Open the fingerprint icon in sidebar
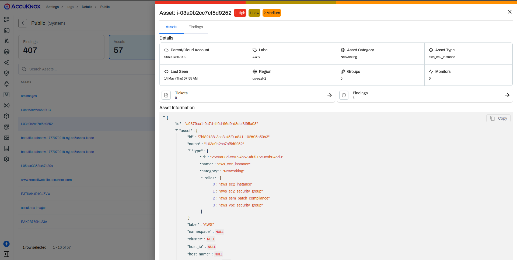Screen dimensions: 517x260 7,127
